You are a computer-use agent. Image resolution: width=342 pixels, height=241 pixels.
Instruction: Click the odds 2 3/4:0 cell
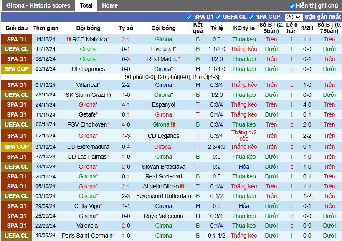click(217, 147)
